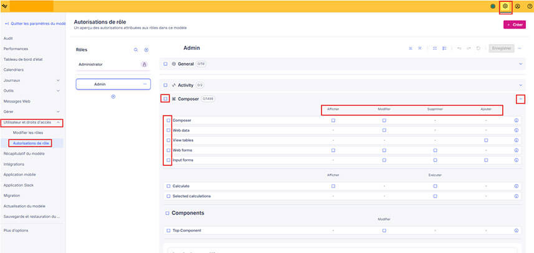Click the Créer button
Screen dimensions: 534x253
point(515,25)
